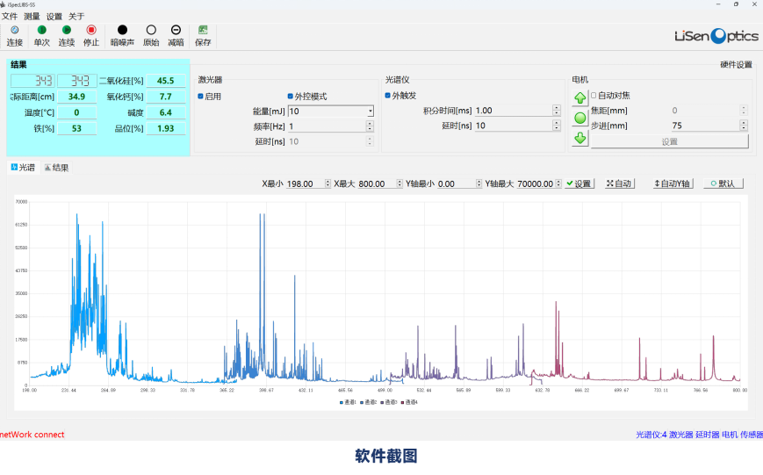
Task: Stop acquisition with the red 停止 icon
Action: (x=91, y=31)
